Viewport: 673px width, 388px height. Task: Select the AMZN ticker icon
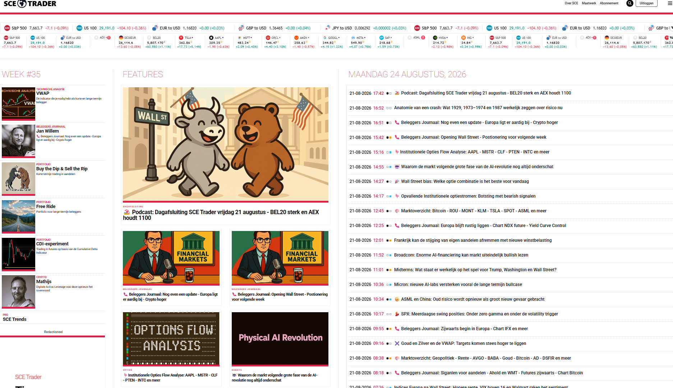[296, 38]
